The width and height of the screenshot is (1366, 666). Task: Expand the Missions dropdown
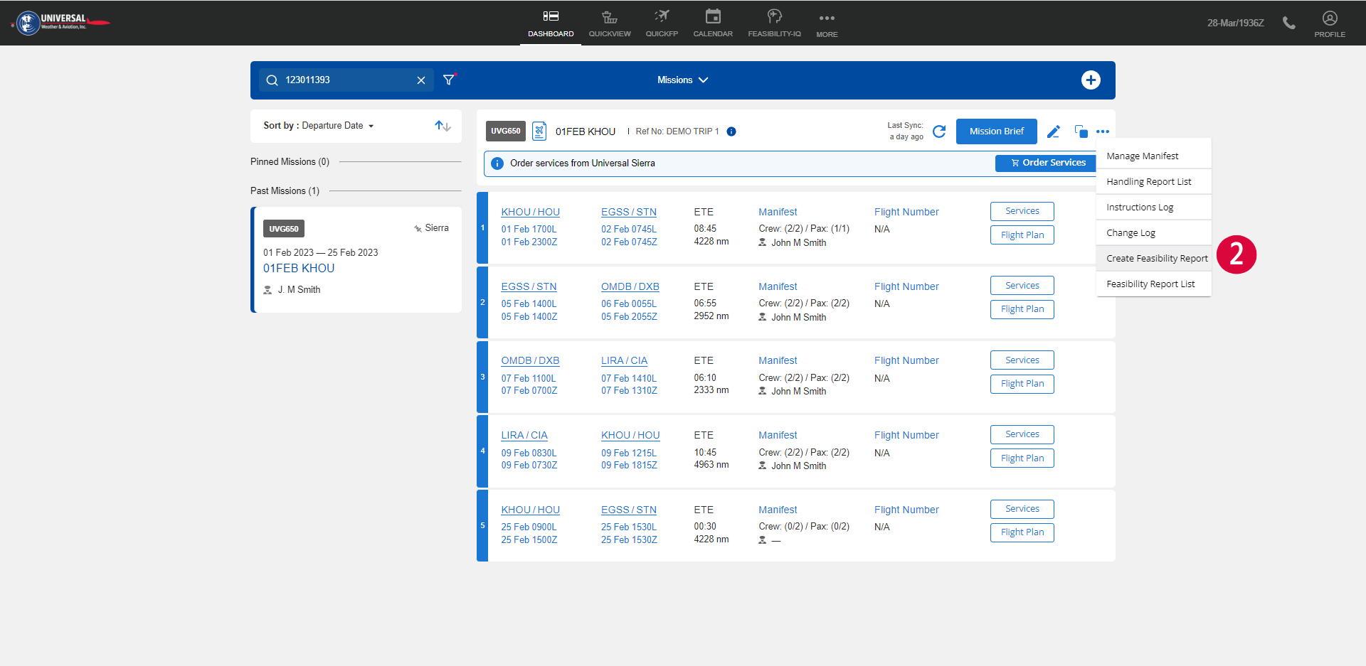point(682,80)
